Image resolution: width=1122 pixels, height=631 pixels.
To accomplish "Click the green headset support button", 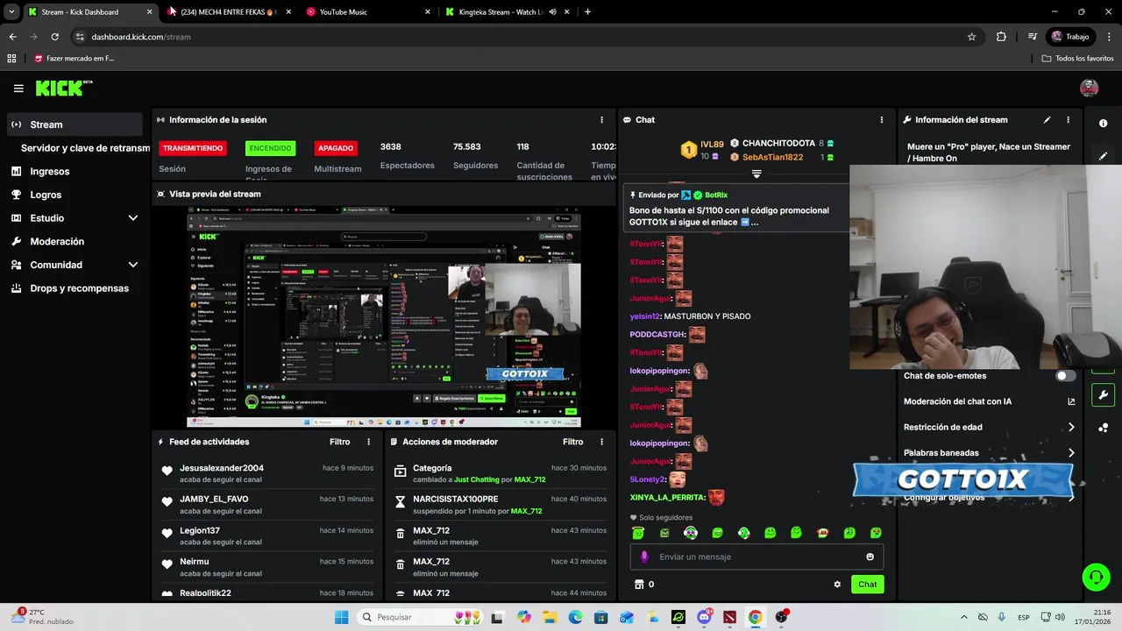I will tap(1096, 577).
